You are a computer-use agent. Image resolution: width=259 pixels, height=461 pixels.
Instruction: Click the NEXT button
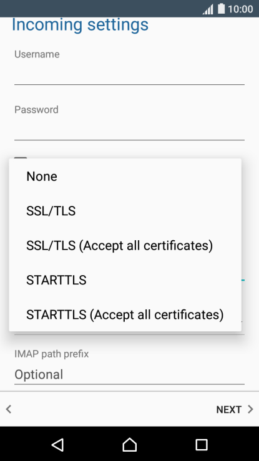tap(235, 409)
